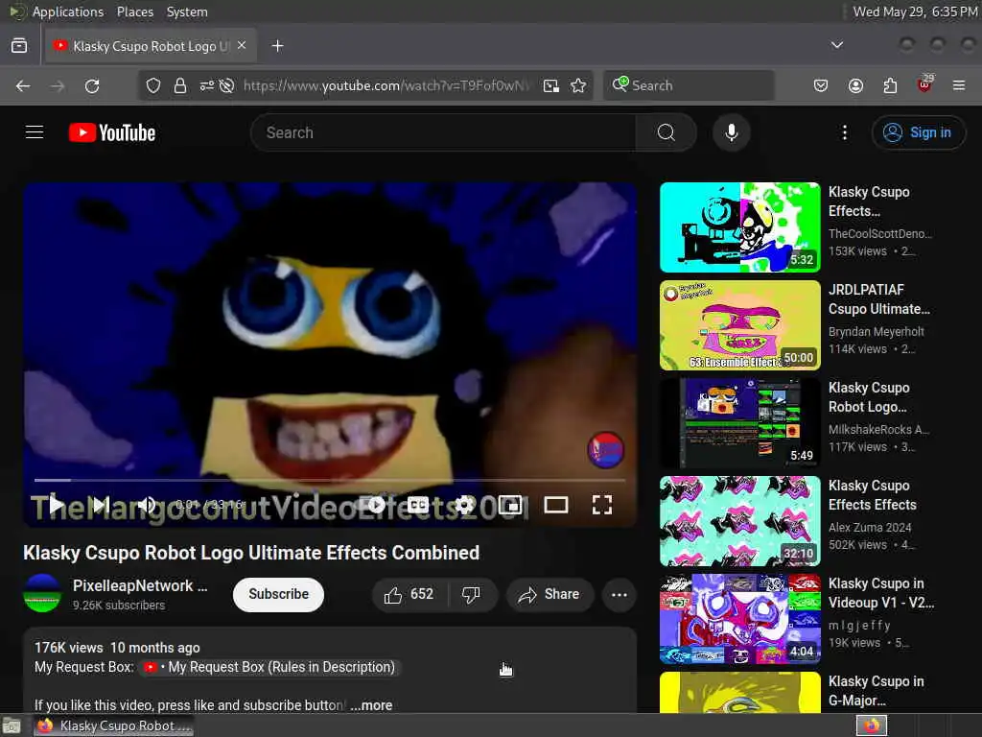Subscribe to PixelleapNetwork channel
This screenshot has width=982, height=737.
pos(278,594)
